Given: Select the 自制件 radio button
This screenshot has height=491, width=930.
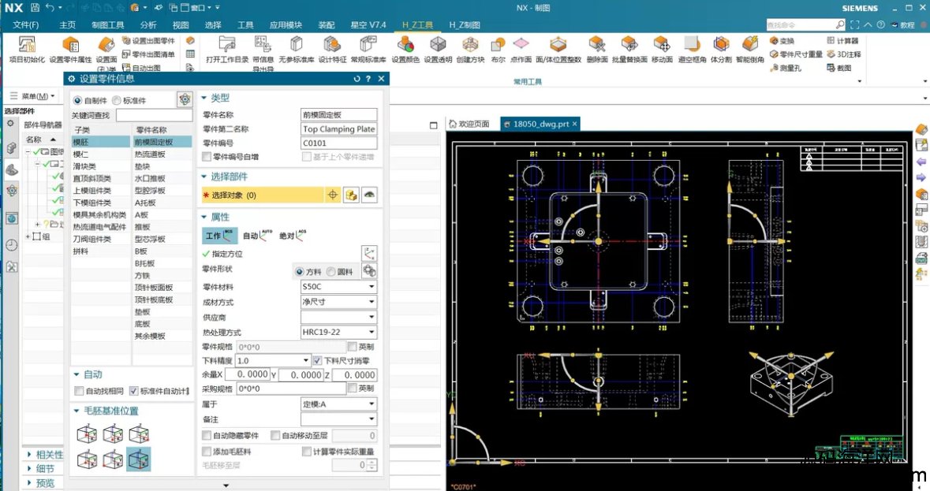Looking at the screenshot, I should coord(77,101).
